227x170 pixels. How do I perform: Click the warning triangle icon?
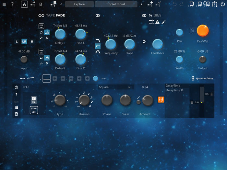(157, 22)
